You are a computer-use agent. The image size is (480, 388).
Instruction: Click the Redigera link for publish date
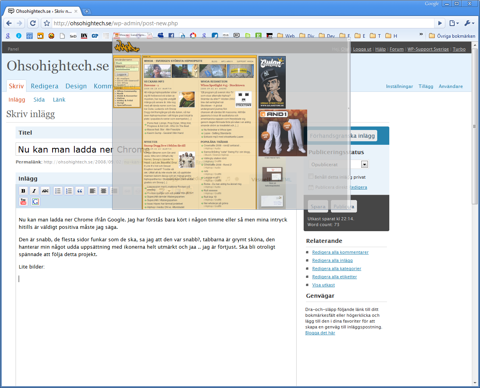click(358, 187)
